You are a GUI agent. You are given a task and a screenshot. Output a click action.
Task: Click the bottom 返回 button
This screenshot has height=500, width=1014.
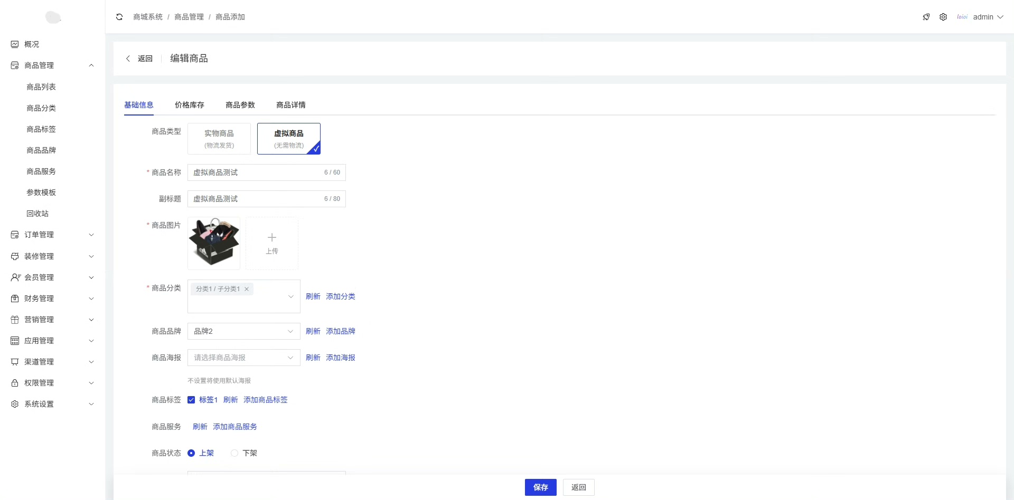(579, 487)
